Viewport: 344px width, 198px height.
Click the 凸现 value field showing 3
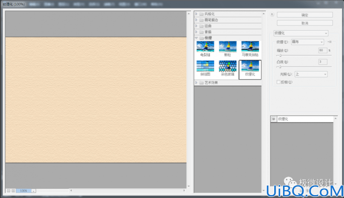click(x=323, y=62)
